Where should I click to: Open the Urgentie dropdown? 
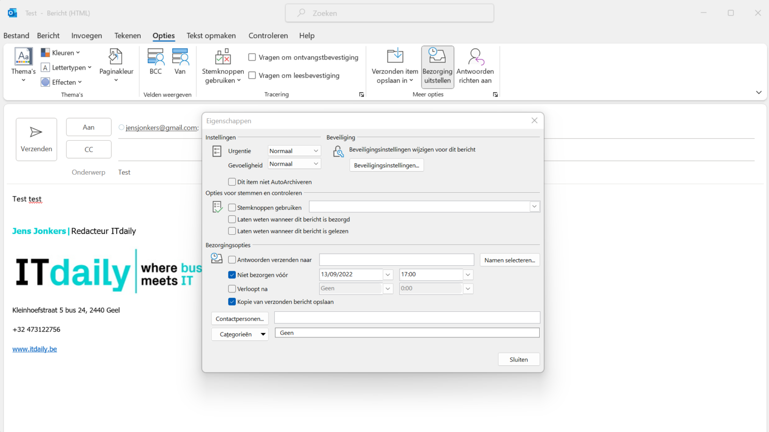pos(316,150)
